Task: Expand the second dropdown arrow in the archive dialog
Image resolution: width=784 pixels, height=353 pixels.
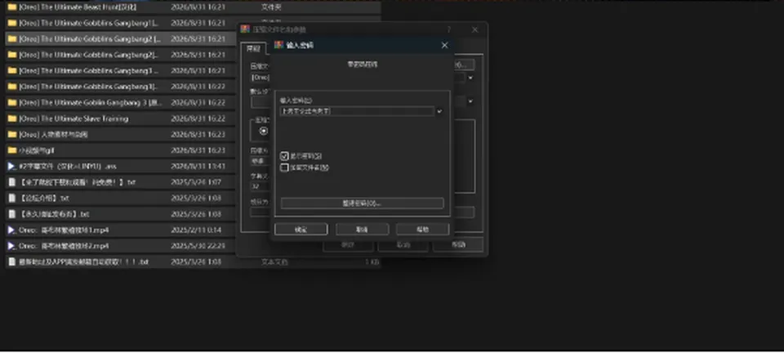Action: 470,101
